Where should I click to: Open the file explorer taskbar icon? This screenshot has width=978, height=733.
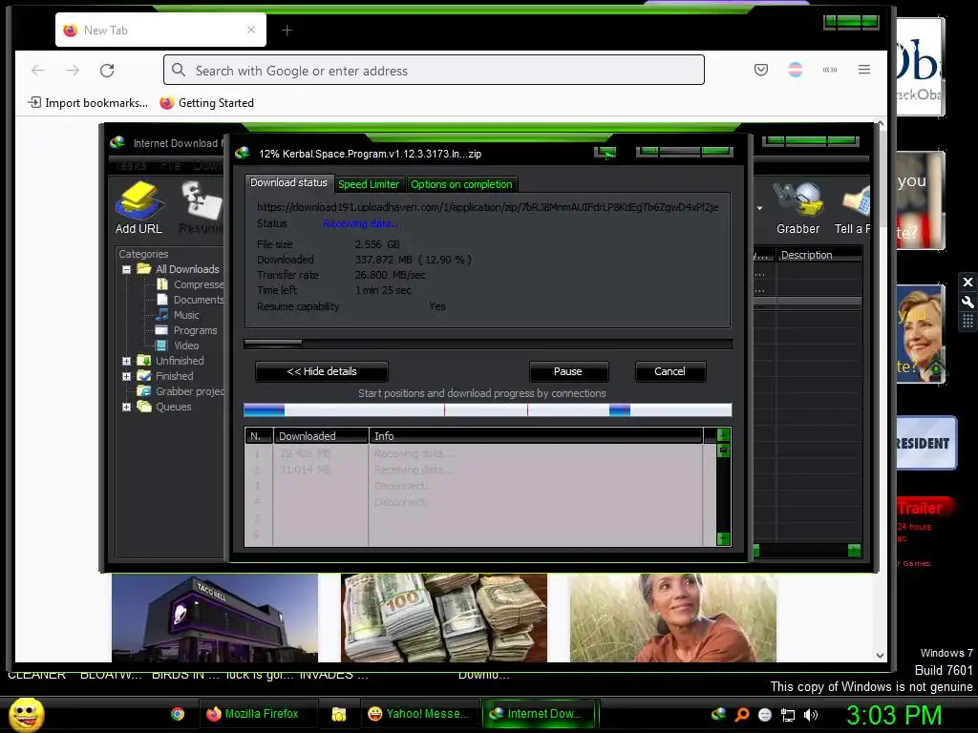(339, 714)
